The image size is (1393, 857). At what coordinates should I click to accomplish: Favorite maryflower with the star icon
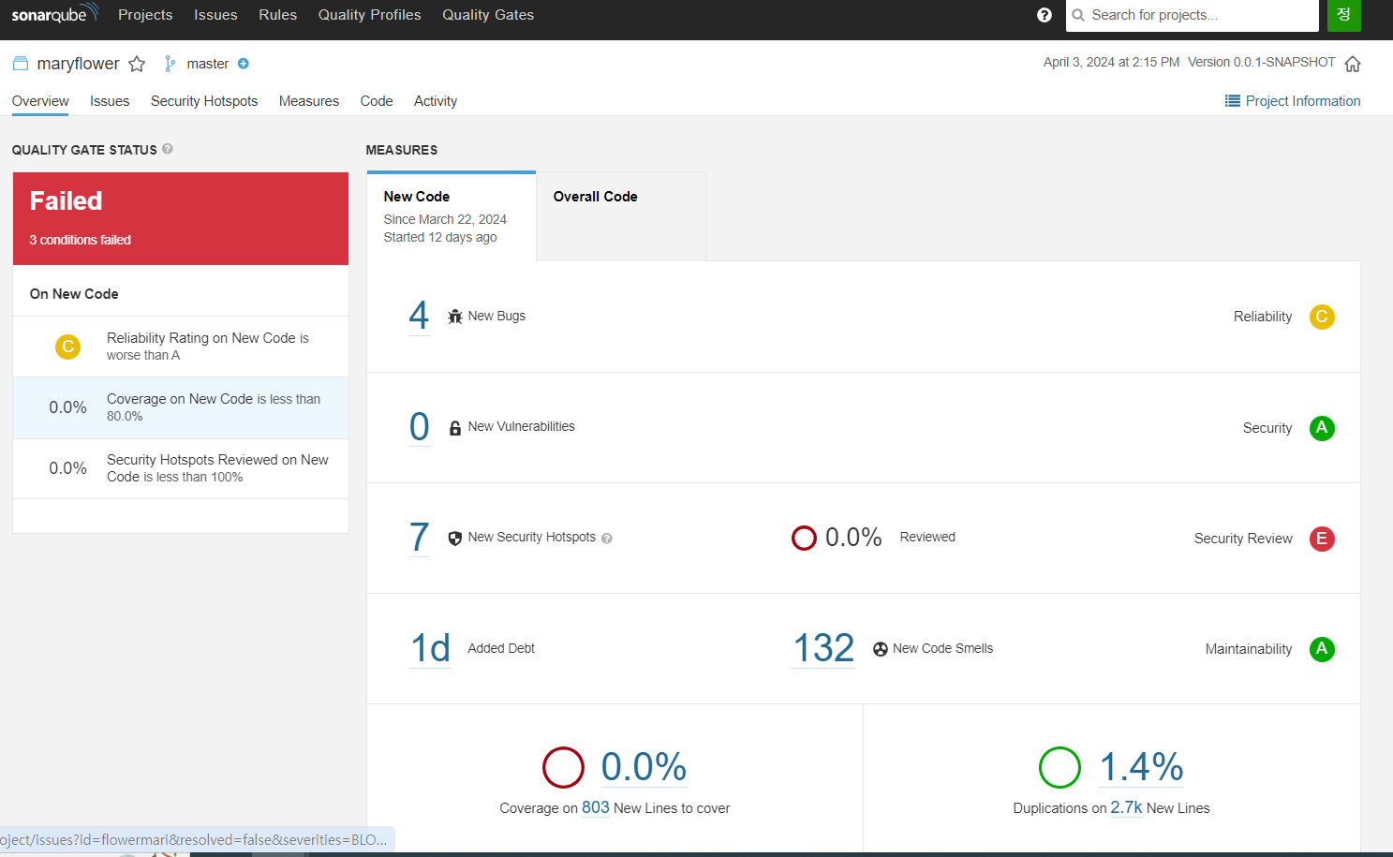(x=137, y=64)
